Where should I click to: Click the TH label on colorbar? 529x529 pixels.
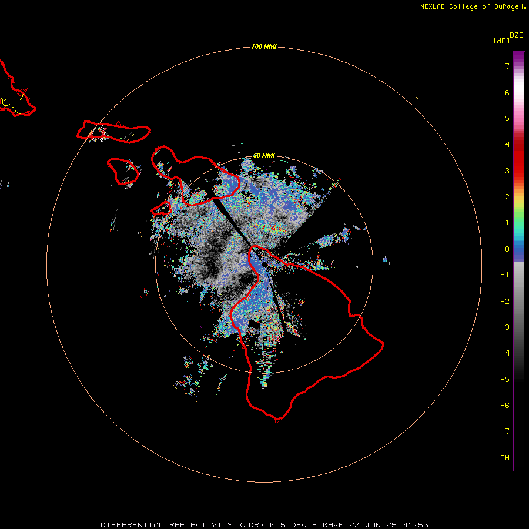[505, 458]
